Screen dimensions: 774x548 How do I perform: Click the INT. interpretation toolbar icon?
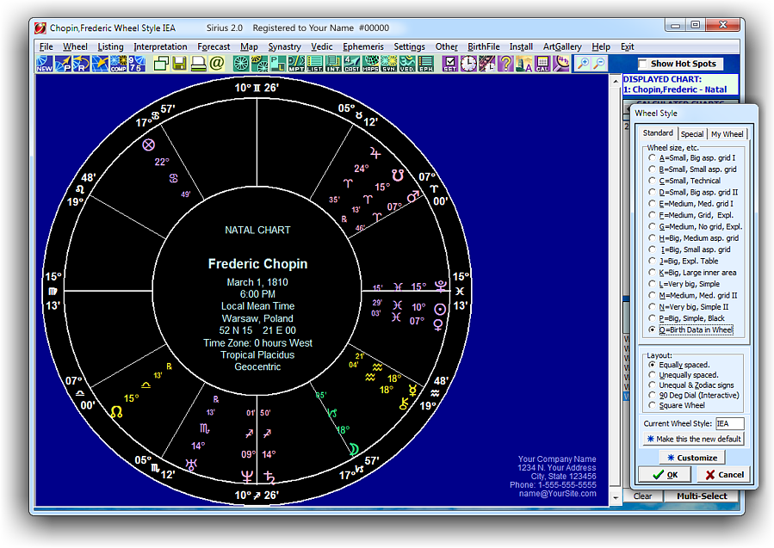click(333, 64)
